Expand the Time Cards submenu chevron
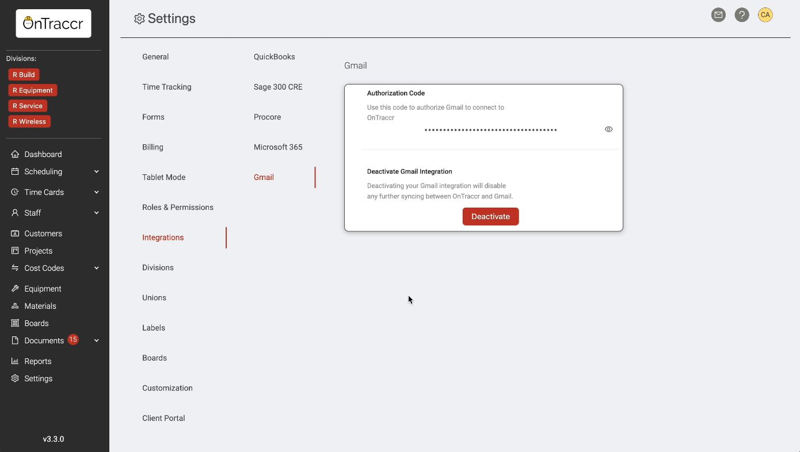This screenshot has width=800, height=452. click(x=97, y=192)
